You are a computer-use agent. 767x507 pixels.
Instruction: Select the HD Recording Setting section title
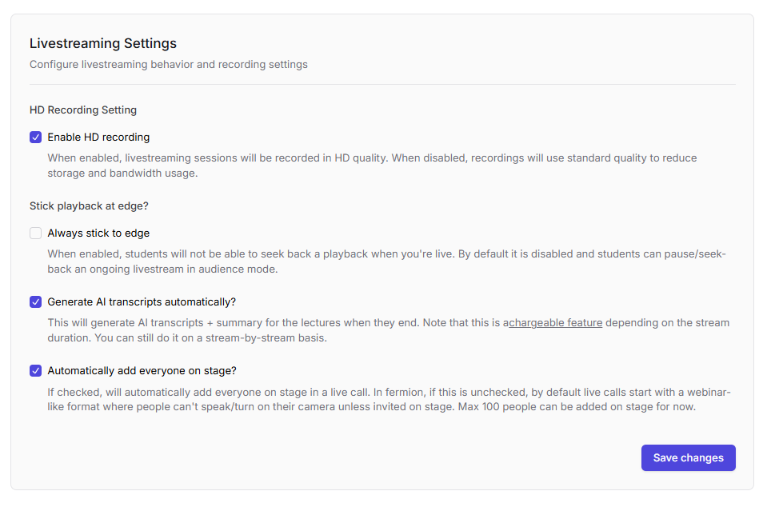(x=83, y=110)
